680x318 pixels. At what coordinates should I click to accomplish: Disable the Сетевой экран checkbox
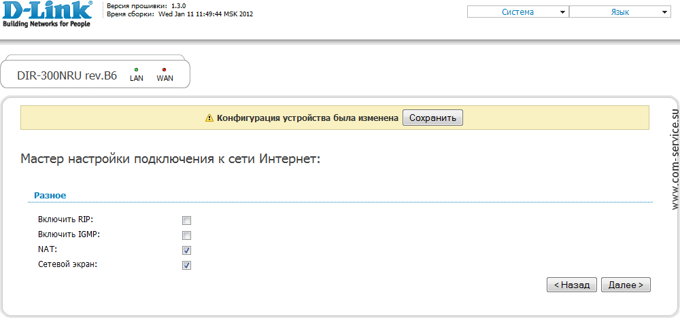(x=186, y=265)
